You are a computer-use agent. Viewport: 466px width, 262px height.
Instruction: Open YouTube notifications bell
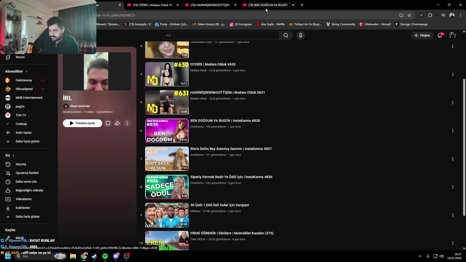point(440,35)
